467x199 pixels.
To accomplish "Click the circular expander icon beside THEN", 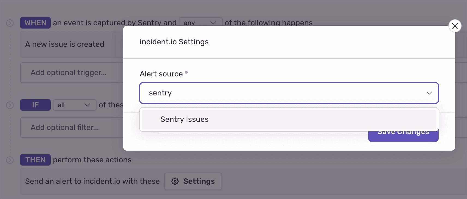I will pyautogui.click(x=10, y=160).
